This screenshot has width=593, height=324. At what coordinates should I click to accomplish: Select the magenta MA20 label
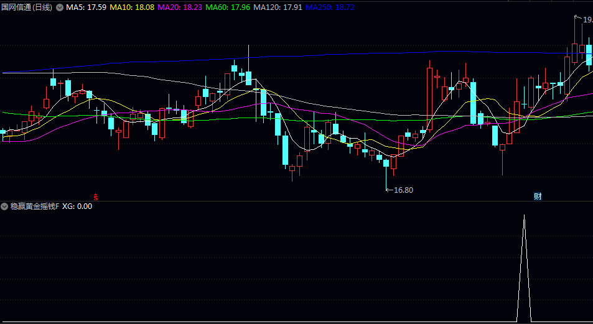(x=180, y=7)
